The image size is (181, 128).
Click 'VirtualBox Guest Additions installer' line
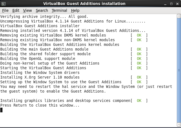pos(40,26)
